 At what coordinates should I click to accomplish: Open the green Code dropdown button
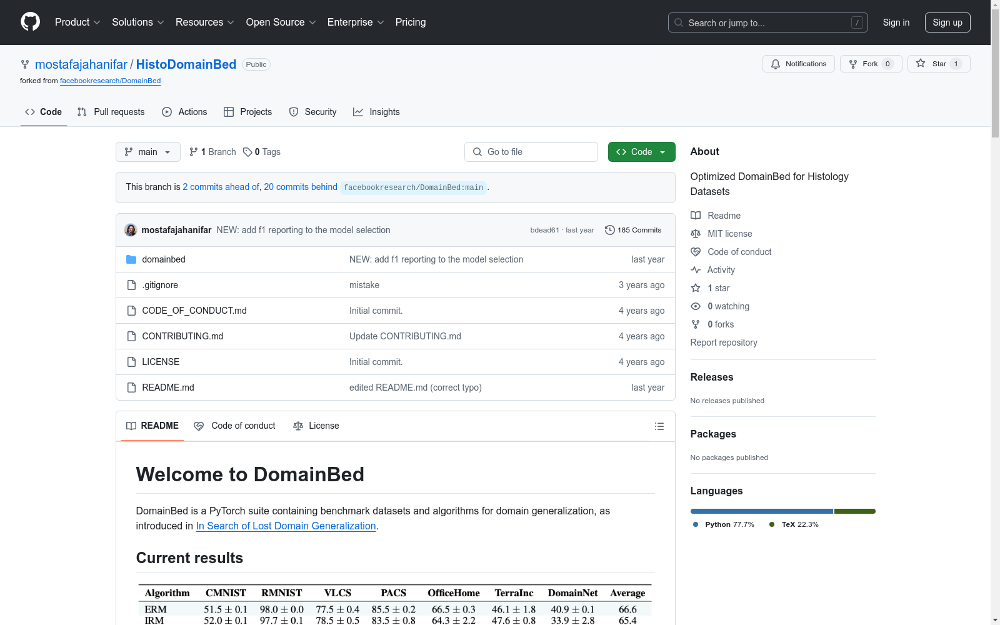click(x=641, y=152)
